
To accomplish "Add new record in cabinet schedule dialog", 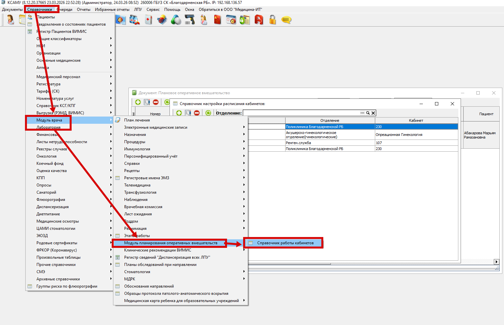I will 179,113.
